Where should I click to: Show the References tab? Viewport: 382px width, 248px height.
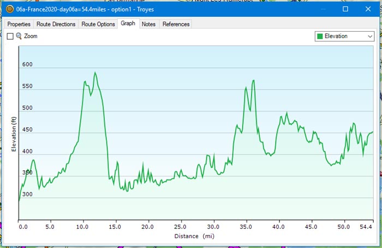[176, 24]
